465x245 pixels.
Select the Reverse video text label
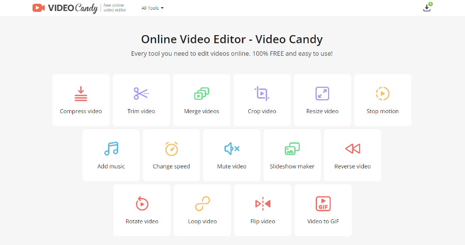352,166
